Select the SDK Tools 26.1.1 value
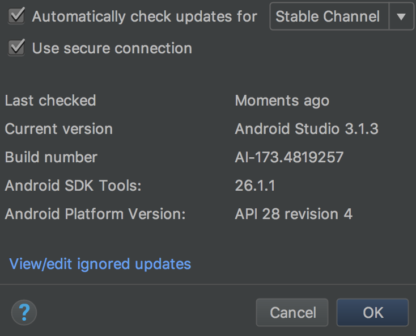Viewport: 416px width, 336px height. point(255,186)
